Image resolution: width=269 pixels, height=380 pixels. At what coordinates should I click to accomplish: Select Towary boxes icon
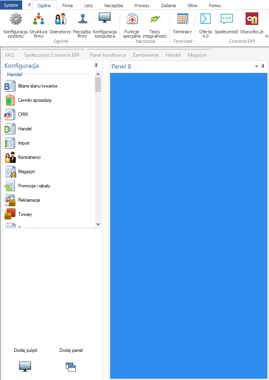click(10, 214)
